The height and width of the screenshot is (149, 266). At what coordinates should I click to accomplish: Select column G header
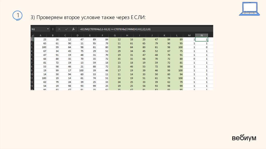[x=115, y=35]
